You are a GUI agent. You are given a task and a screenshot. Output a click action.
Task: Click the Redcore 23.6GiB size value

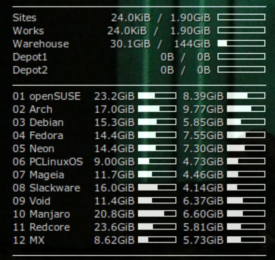pyautogui.click(x=114, y=227)
